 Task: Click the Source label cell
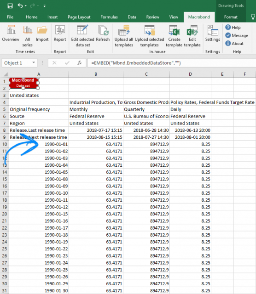pos(39,116)
